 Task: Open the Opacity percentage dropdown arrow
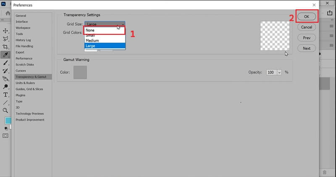(x=279, y=72)
